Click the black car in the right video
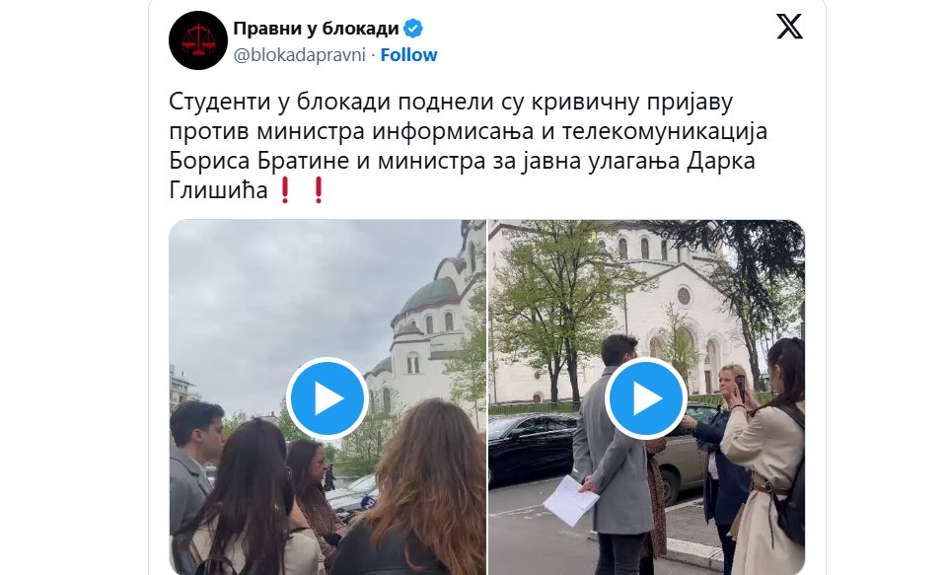Screen dimensions: 946x575 click(x=531, y=447)
